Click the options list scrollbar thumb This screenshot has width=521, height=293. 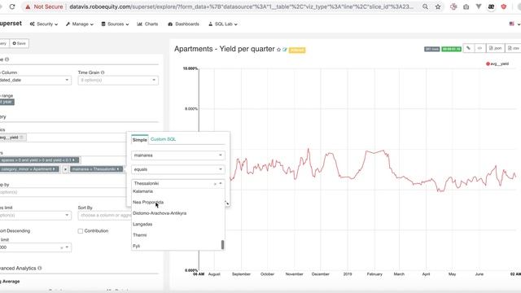click(x=222, y=245)
